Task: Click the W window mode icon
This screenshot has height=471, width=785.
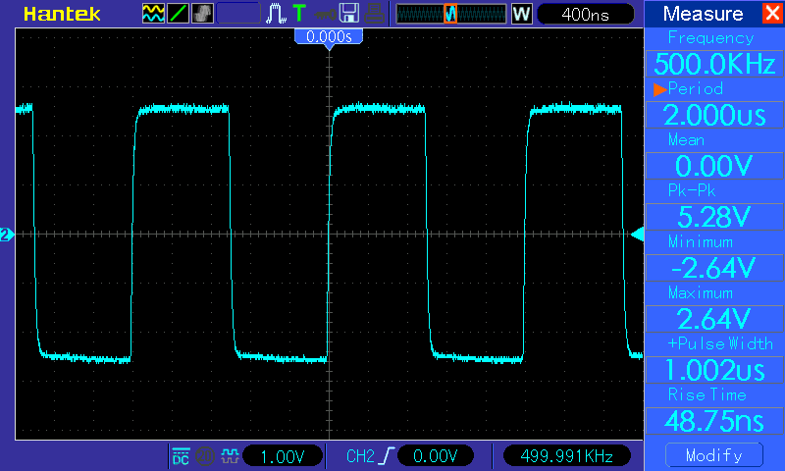Action: tap(521, 14)
